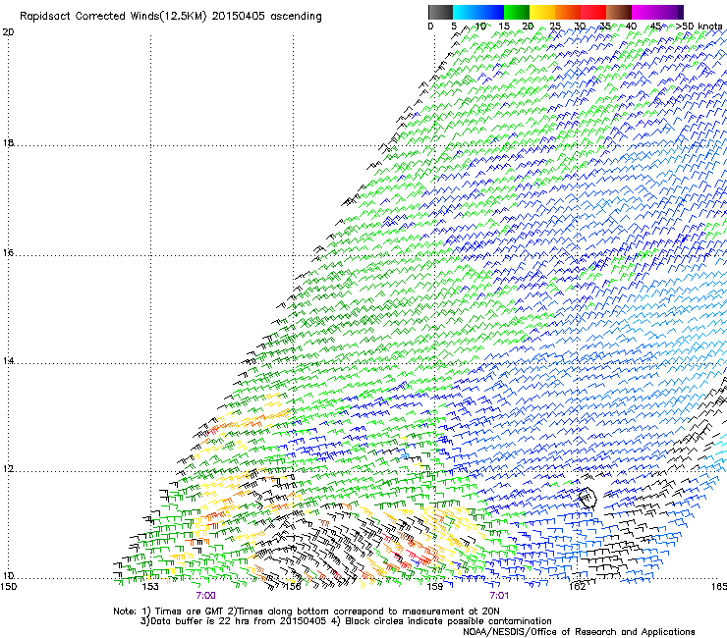Click longitude axis label '156'
Viewport: 727px width, 638px height.
click(x=293, y=587)
